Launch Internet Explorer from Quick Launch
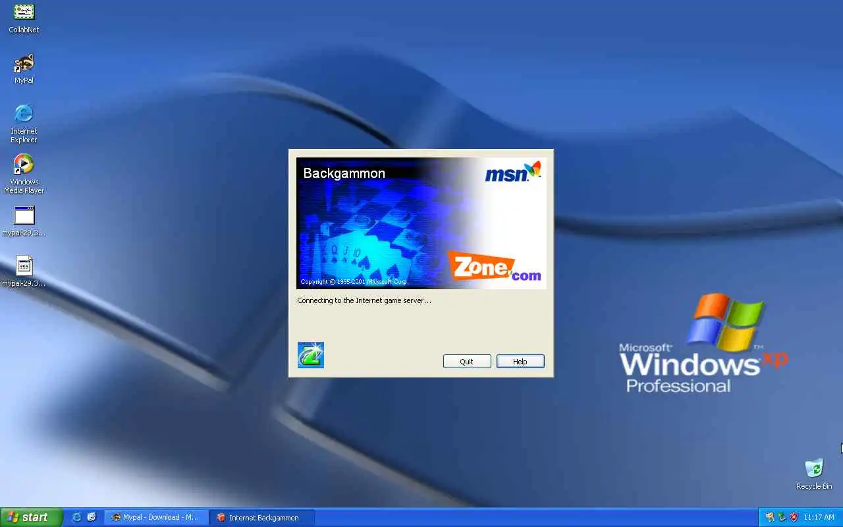843x527 pixels. (76, 517)
